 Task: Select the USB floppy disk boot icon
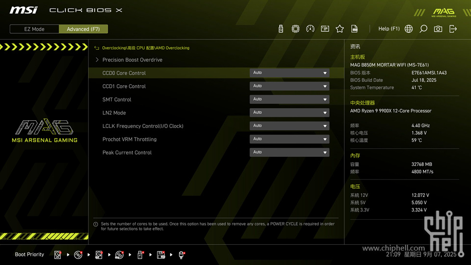(x=161, y=255)
